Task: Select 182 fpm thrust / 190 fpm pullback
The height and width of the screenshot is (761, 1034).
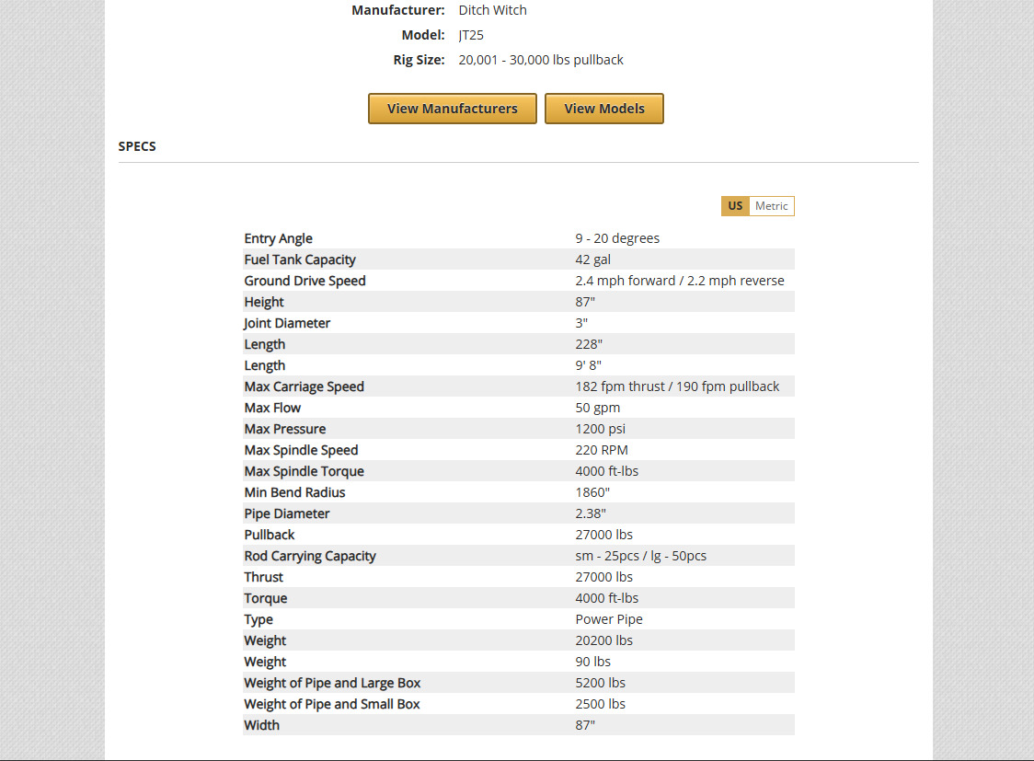Action: (677, 386)
